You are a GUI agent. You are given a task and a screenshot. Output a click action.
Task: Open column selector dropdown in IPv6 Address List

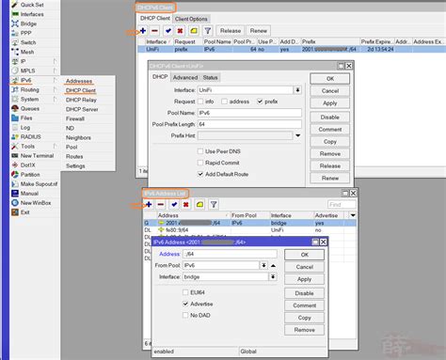(353, 215)
